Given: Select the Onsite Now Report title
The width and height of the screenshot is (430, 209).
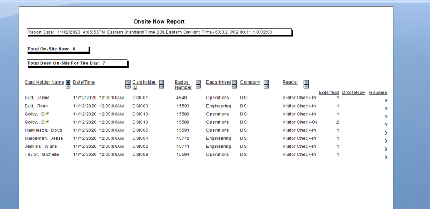Looking at the screenshot, I should click(x=159, y=21).
